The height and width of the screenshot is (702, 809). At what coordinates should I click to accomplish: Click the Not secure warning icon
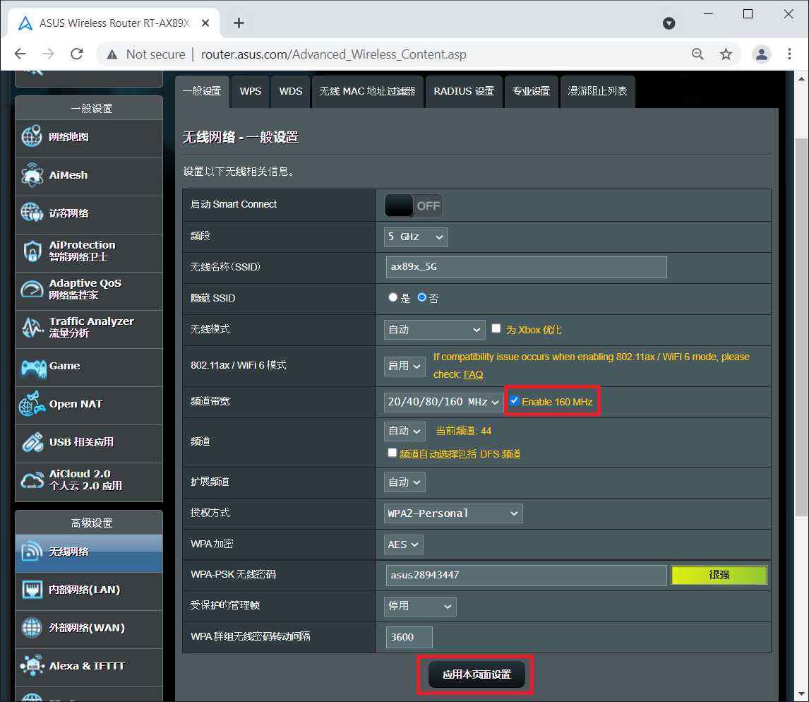click(x=112, y=54)
